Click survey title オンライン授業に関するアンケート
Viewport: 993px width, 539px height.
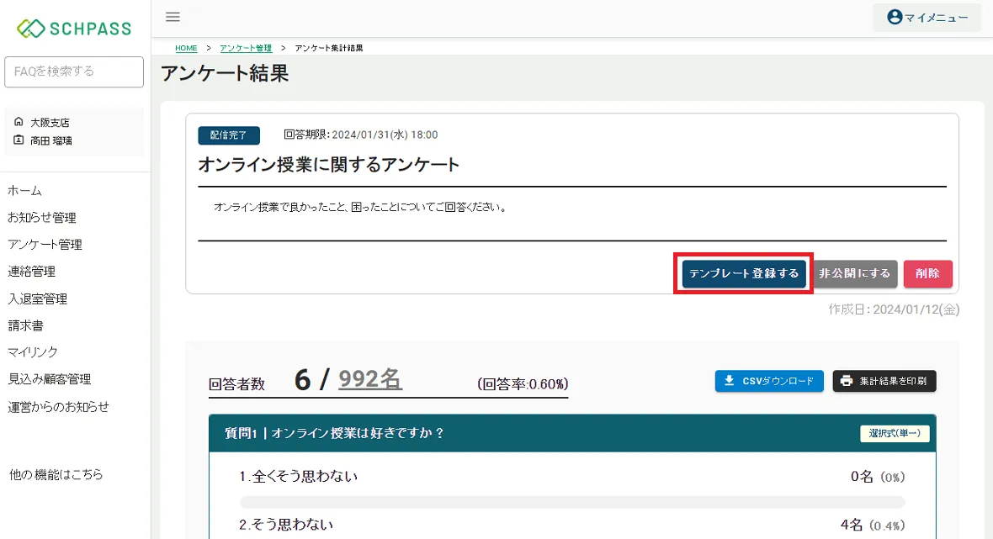[329, 165]
